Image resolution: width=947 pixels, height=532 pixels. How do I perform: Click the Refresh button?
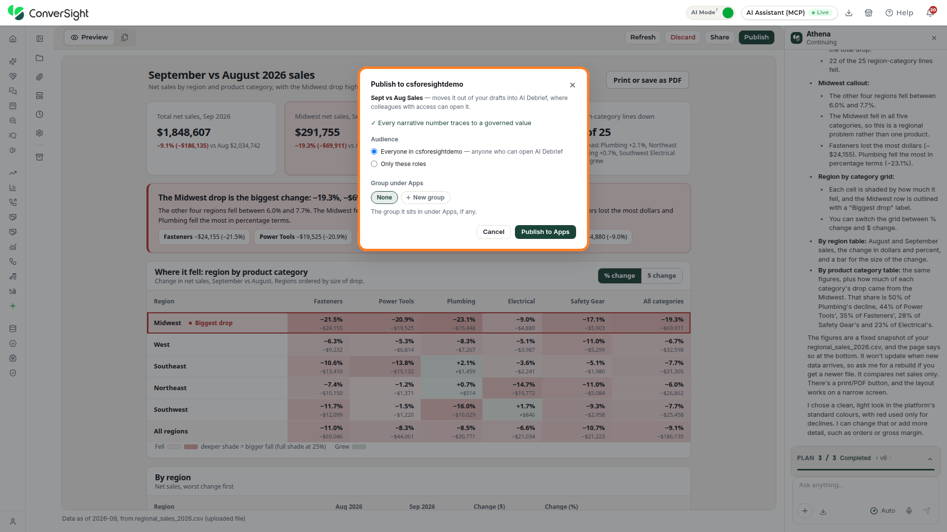point(643,37)
